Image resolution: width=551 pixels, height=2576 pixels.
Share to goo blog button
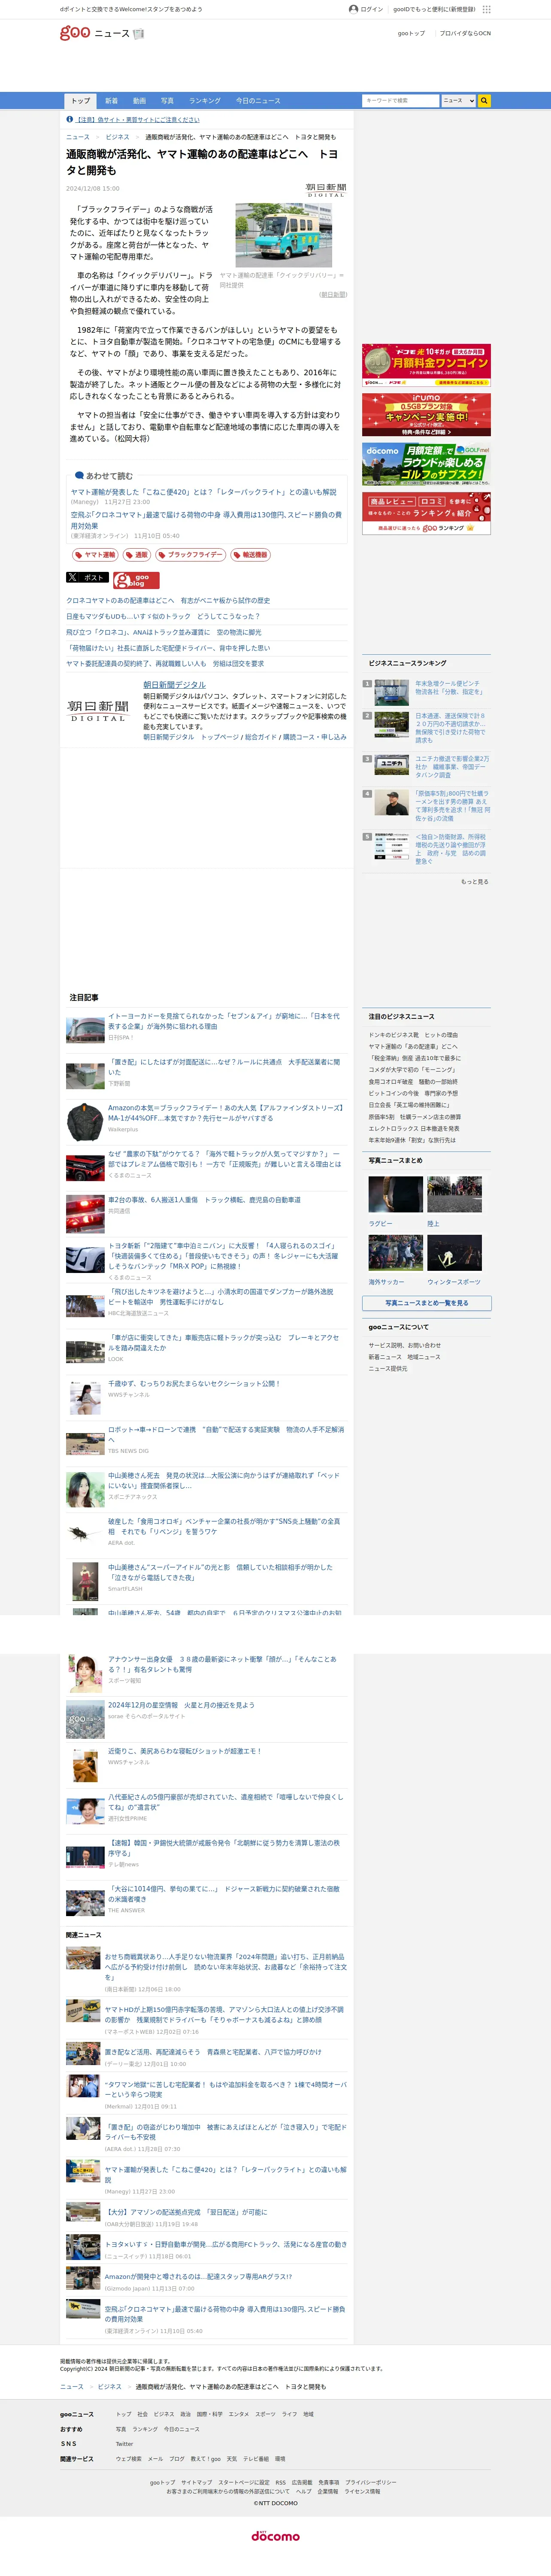click(136, 580)
